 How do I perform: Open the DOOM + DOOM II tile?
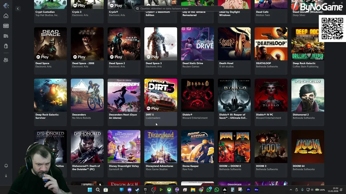pyautogui.click(x=234, y=154)
